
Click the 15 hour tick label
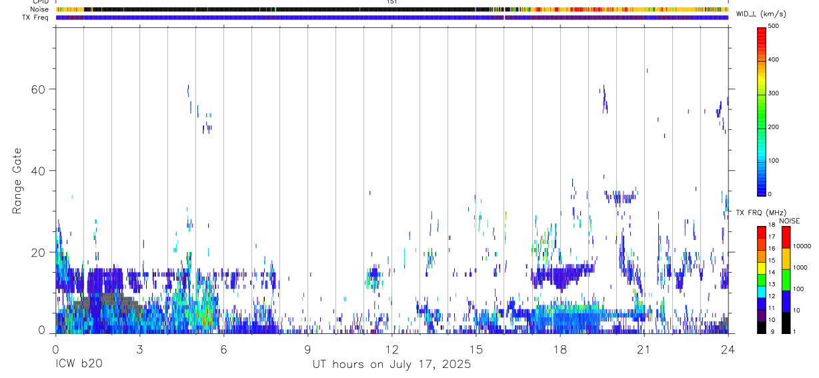476,349
